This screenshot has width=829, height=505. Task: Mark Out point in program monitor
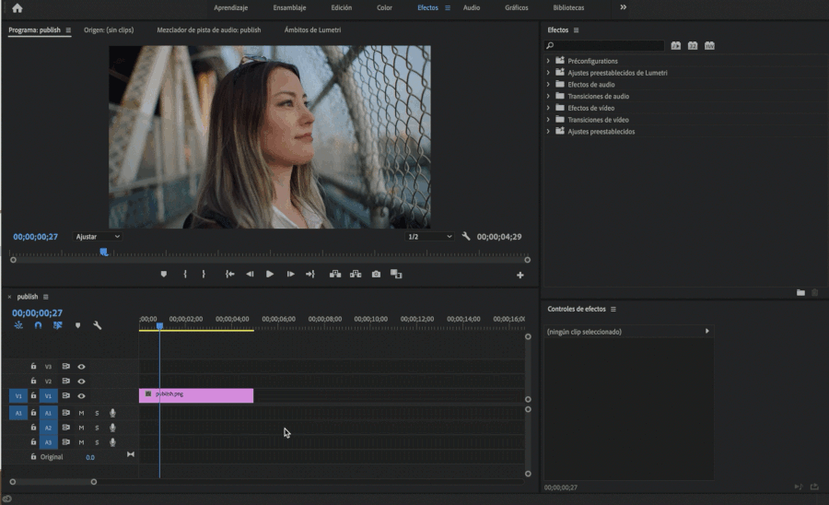click(204, 274)
